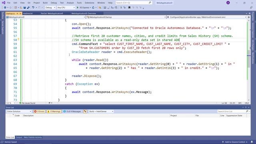Click the pin icon on Startup.cs tab
Viewport: 256px width, 144px height.
pos(17,14)
